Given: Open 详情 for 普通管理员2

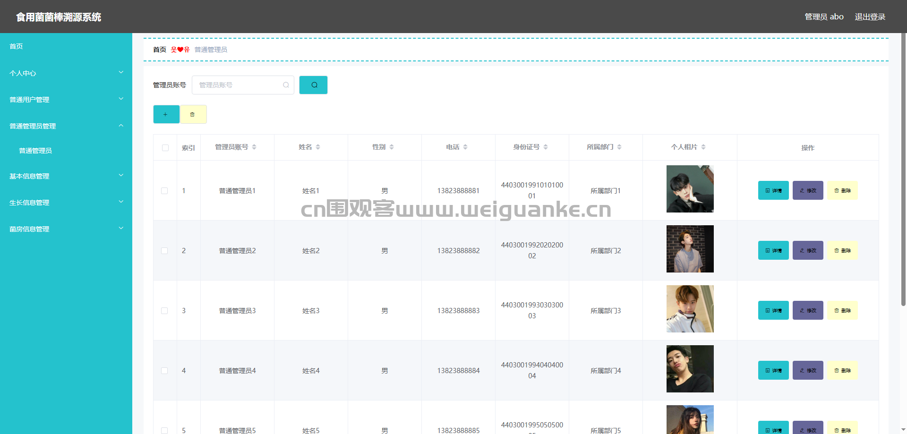Looking at the screenshot, I should (x=773, y=250).
